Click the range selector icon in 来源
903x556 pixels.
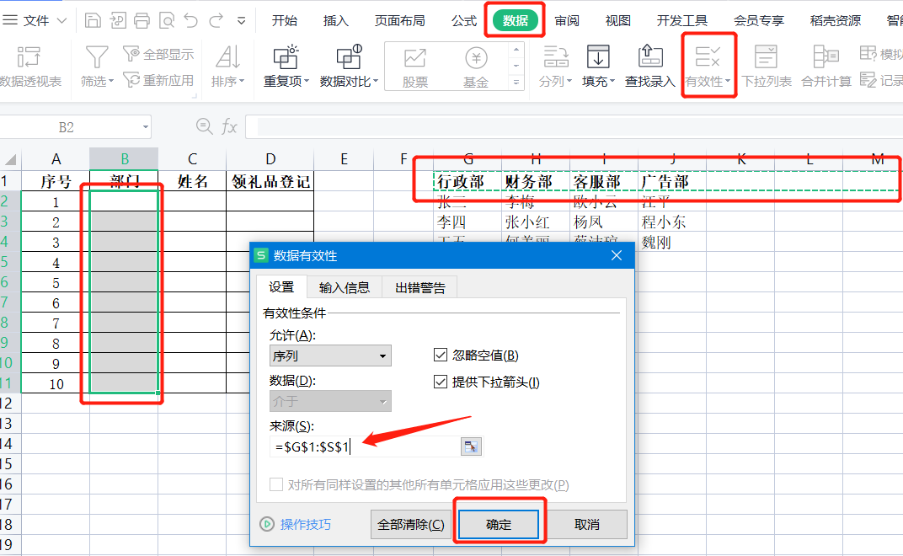tap(471, 446)
